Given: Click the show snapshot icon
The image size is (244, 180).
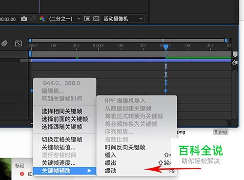Looking at the screenshot, I should coord(33,19).
